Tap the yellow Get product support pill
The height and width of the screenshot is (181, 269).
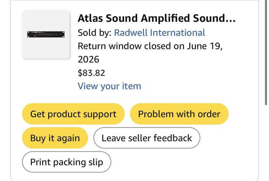[x=73, y=114]
